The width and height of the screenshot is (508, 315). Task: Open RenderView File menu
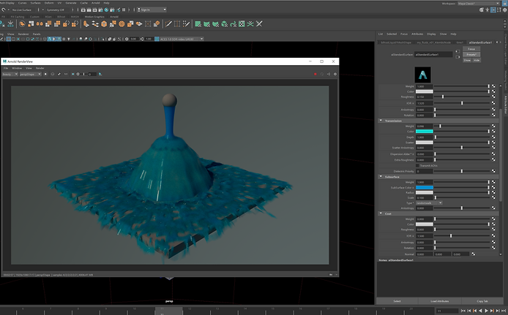pos(6,68)
